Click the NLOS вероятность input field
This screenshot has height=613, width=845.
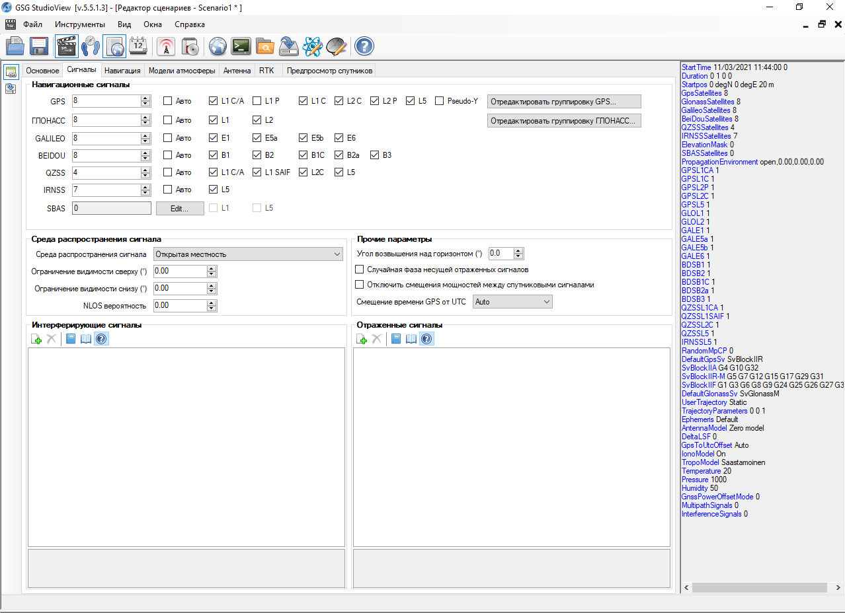(179, 306)
